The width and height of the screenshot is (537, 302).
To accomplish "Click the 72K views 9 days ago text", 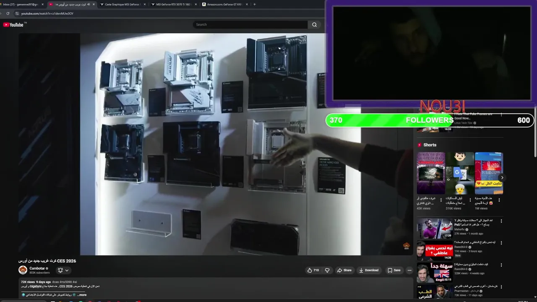I will [36, 282].
